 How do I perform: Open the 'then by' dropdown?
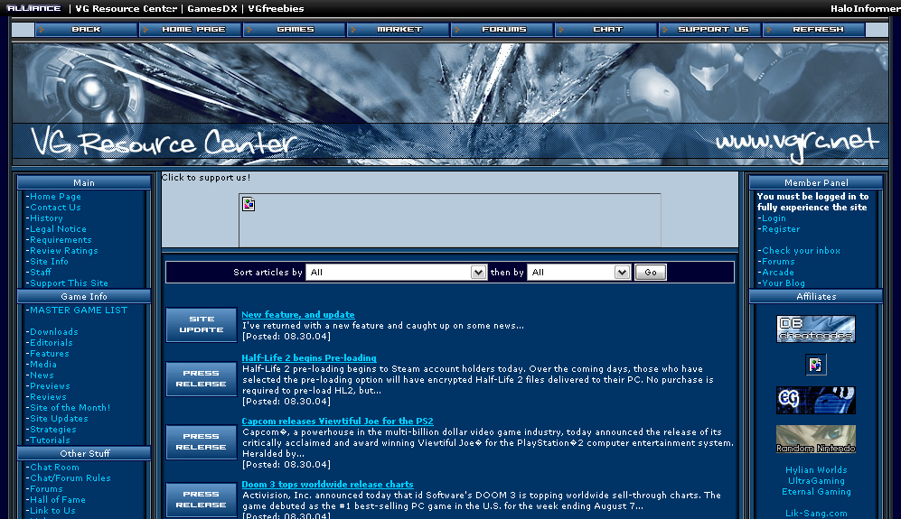(579, 273)
